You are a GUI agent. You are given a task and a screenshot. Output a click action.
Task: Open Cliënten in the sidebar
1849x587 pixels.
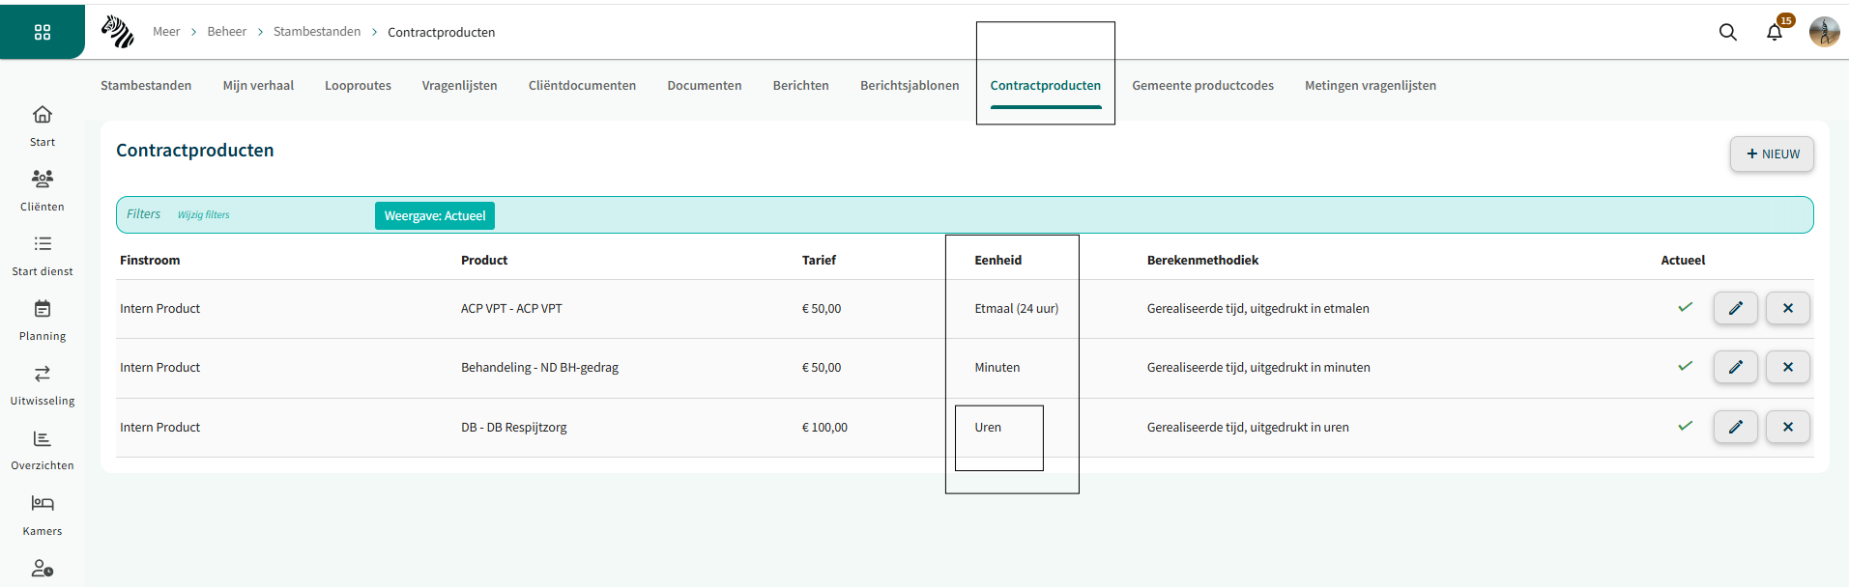43,190
